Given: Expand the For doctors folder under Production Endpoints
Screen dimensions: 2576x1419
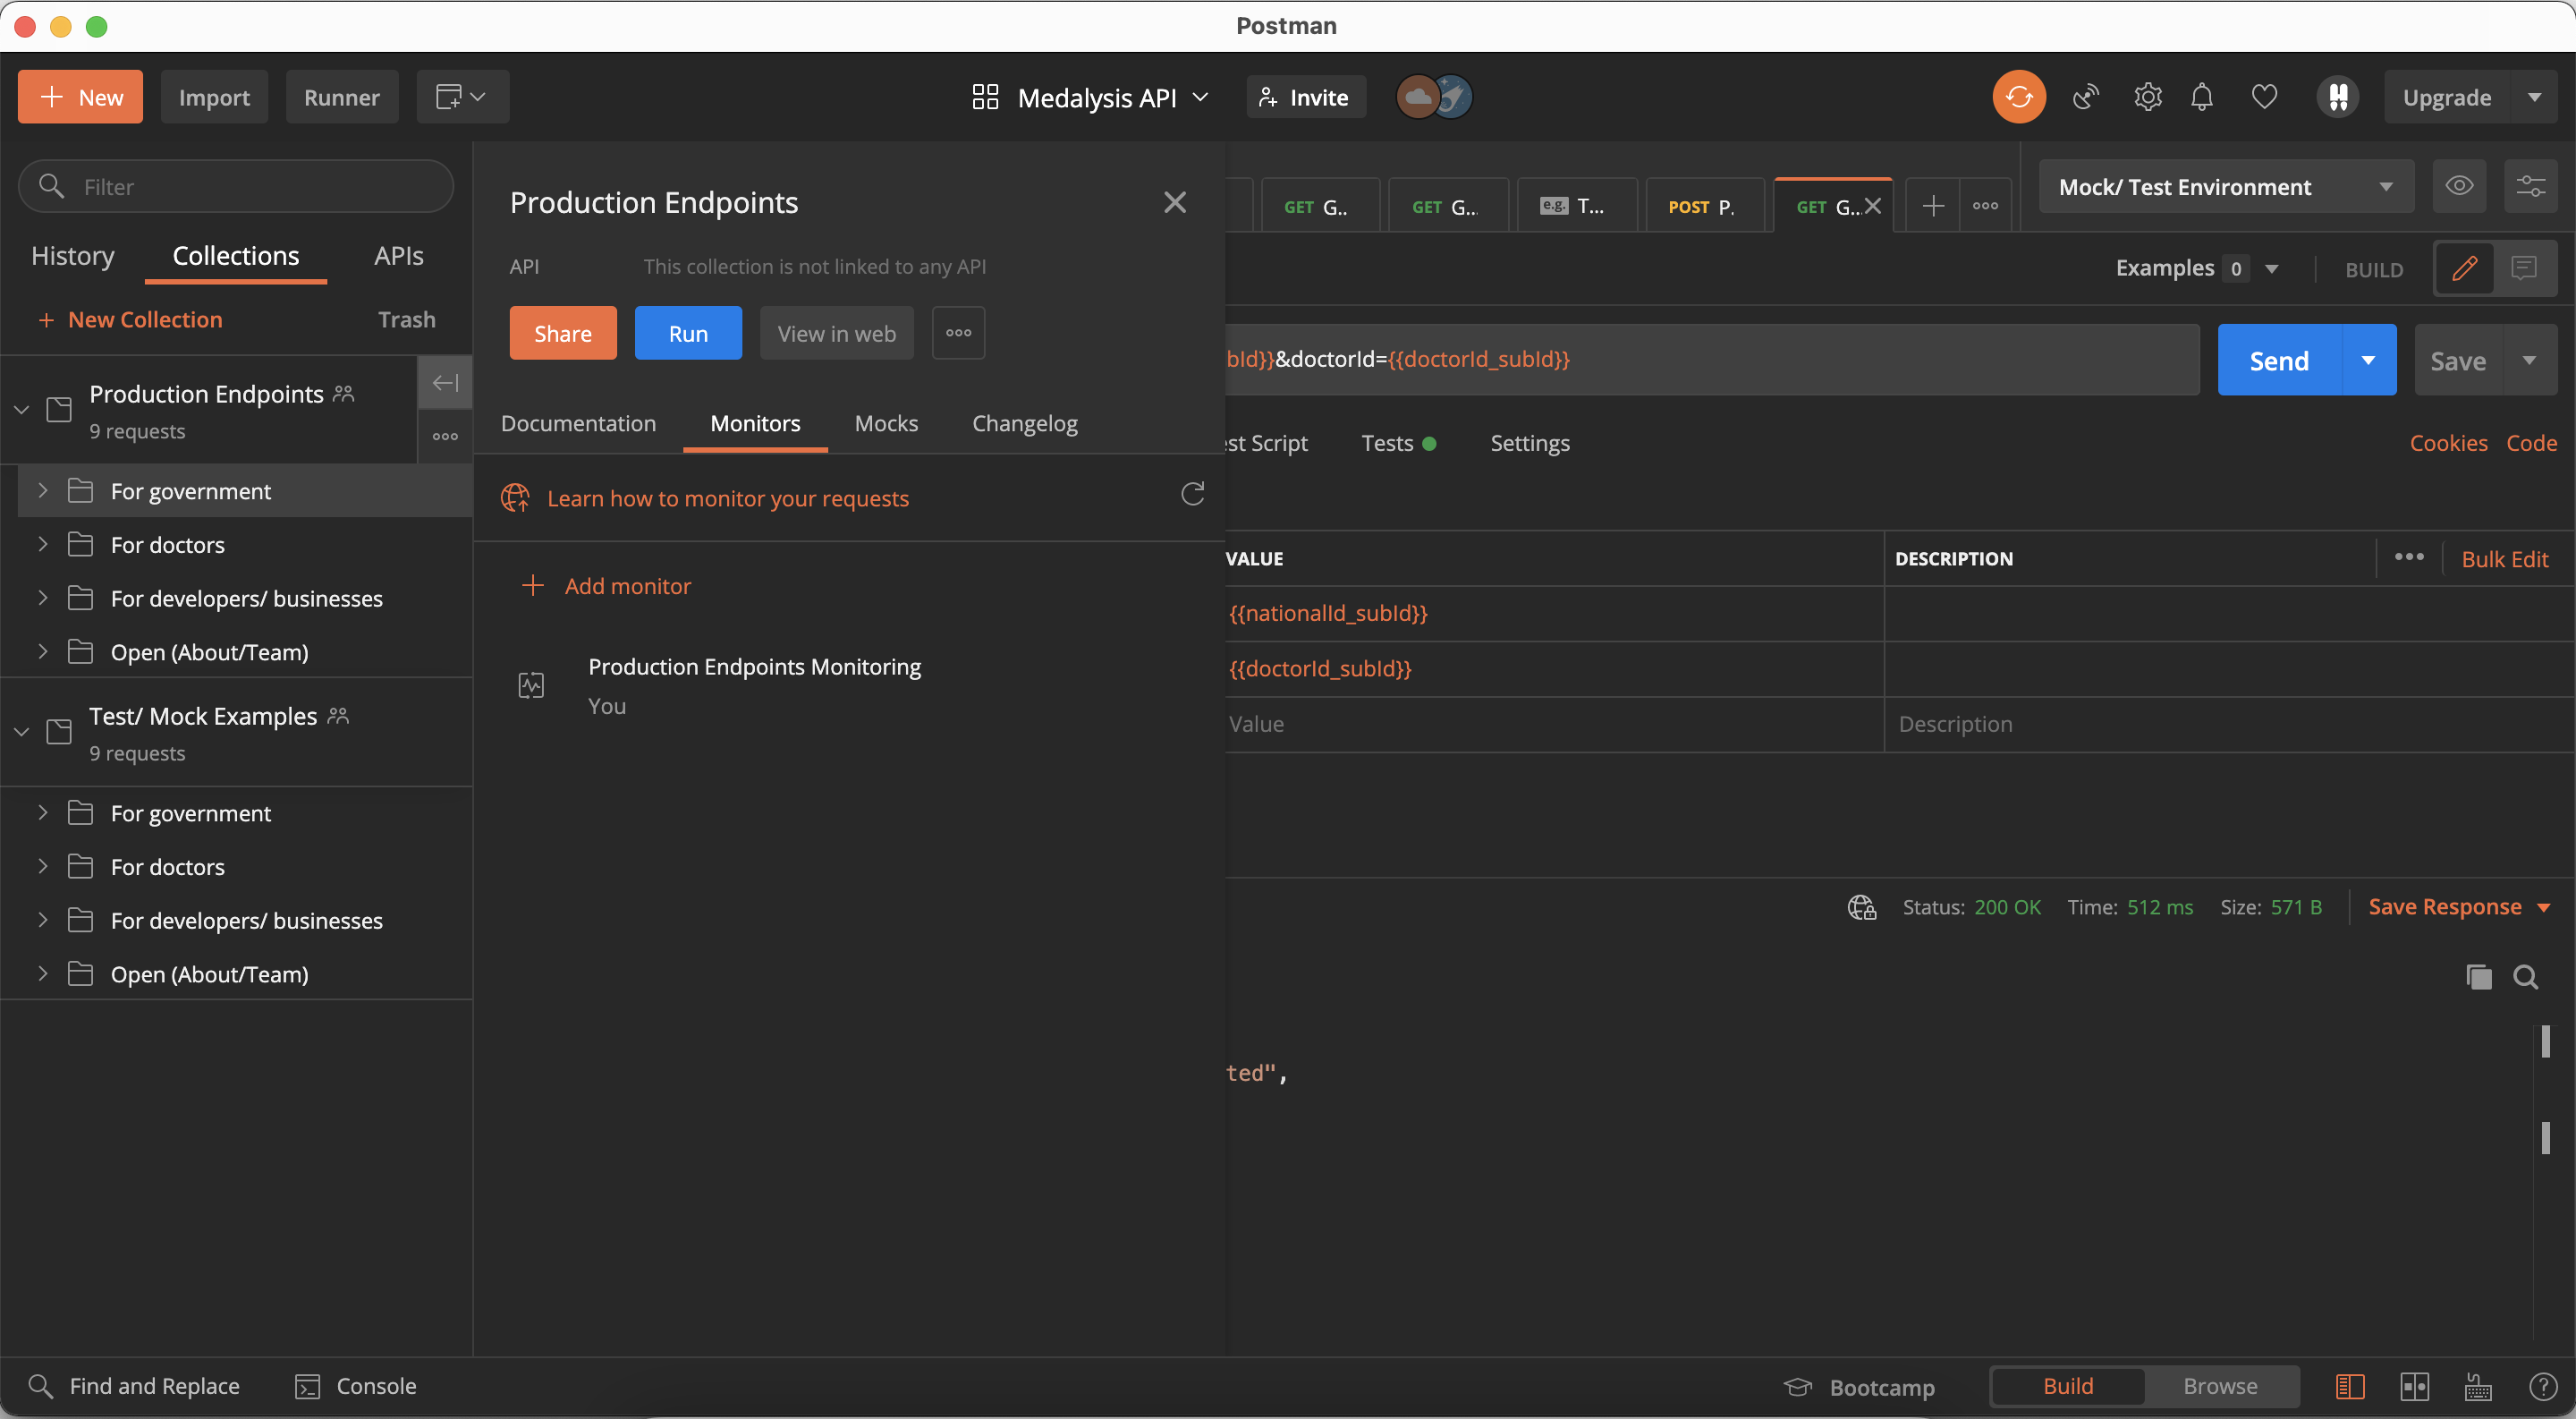Looking at the screenshot, I should [167, 545].
